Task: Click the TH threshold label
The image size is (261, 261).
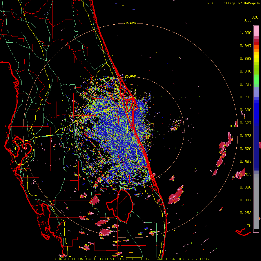Action: coord(249,226)
